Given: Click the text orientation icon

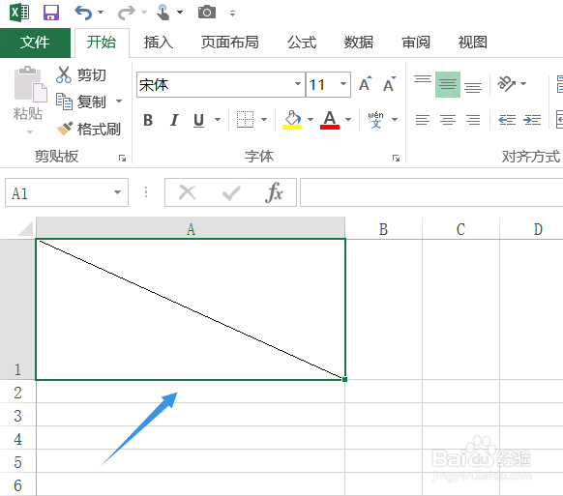Looking at the screenshot, I should click(506, 83).
